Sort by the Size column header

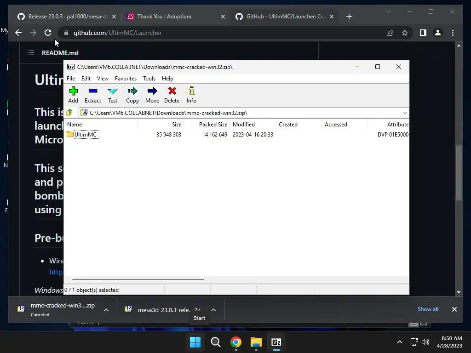coord(161,124)
